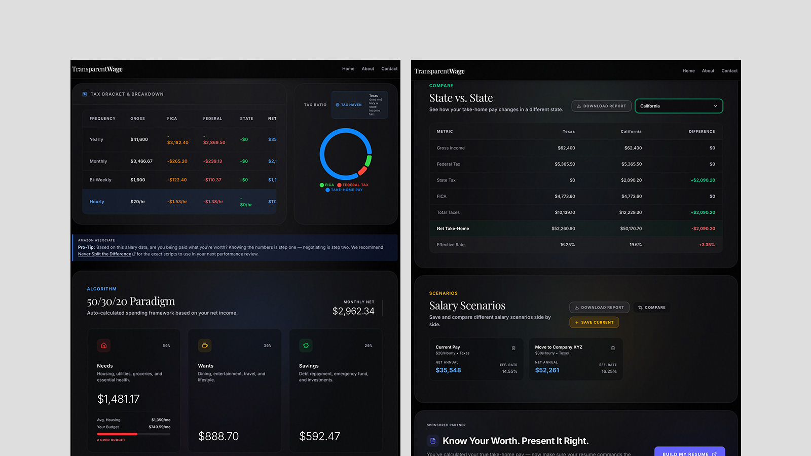Click the TransparentWage logo on the right page

[x=439, y=71]
